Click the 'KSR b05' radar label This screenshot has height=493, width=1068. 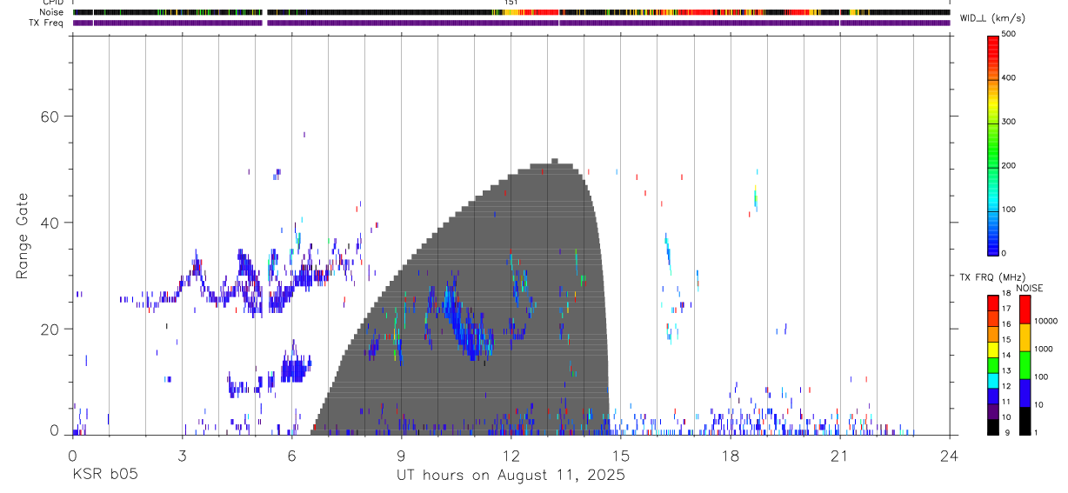tap(104, 475)
